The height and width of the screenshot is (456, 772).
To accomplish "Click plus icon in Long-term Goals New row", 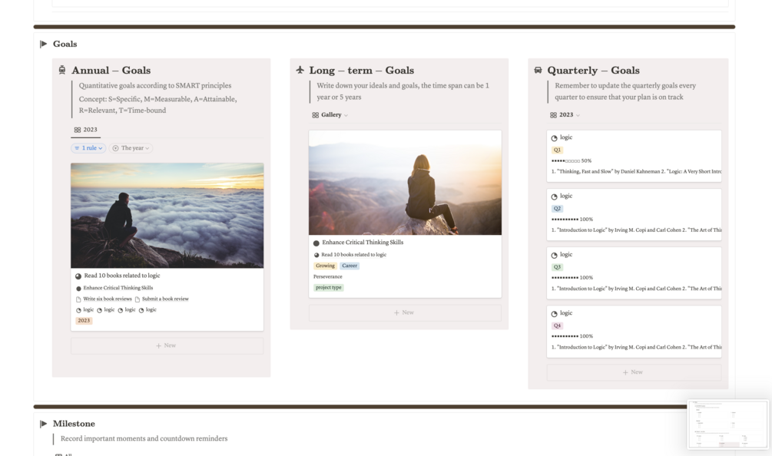I will click(396, 313).
